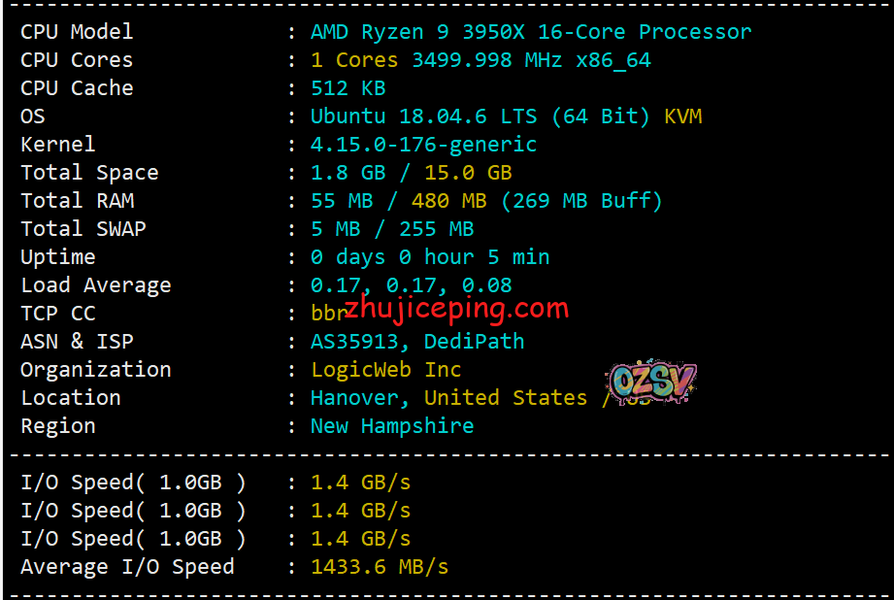Click the AS35913, DediPath text
This screenshot has height=600, width=894.
point(417,342)
